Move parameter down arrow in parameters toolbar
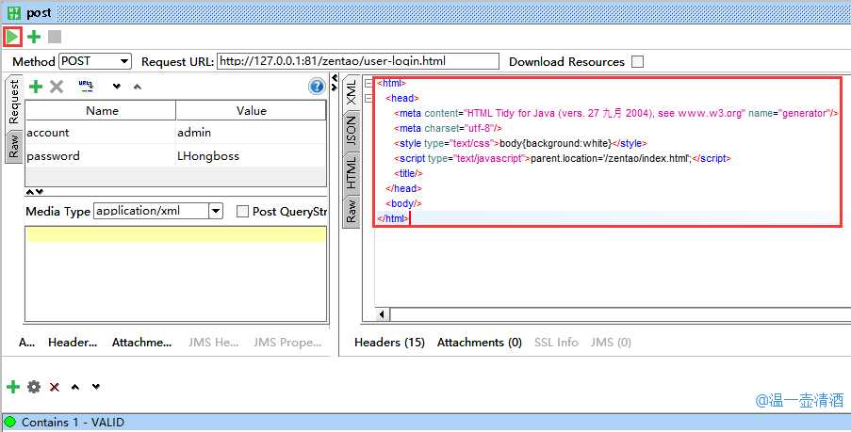 [116, 87]
